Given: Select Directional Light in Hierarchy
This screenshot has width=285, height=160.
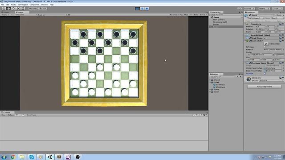Looking at the screenshot, I should (x=220, y=22).
